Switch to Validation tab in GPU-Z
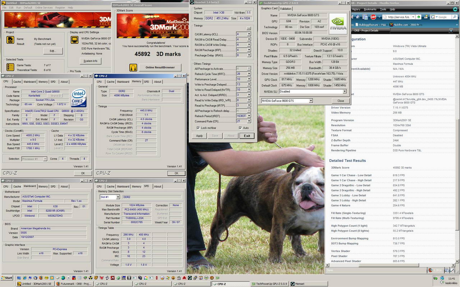This screenshot has width=460, height=287. (286, 9)
